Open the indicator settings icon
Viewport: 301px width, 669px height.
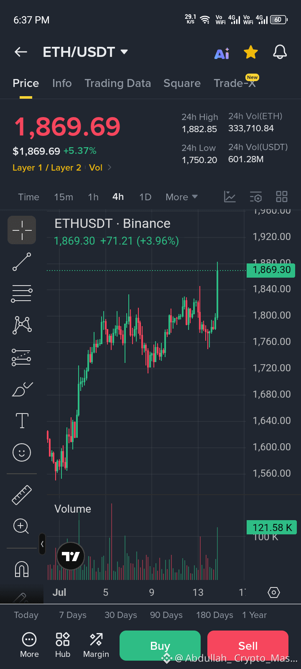[256, 197]
